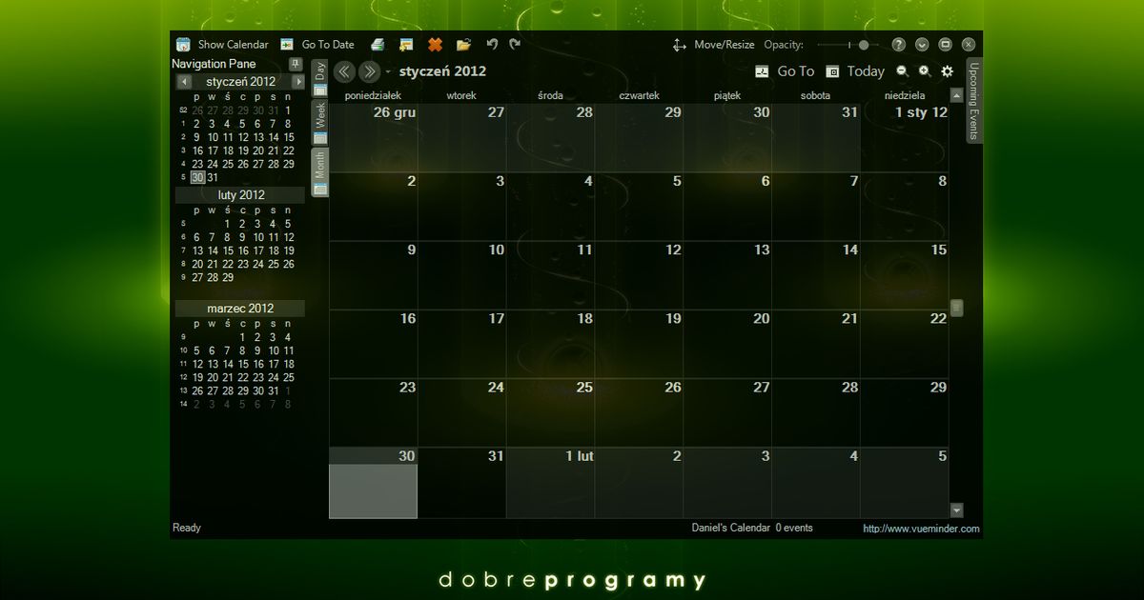This screenshot has height=600, width=1144.
Task: Open calendar settings gear icon
Action: pyautogui.click(x=947, y=71)
